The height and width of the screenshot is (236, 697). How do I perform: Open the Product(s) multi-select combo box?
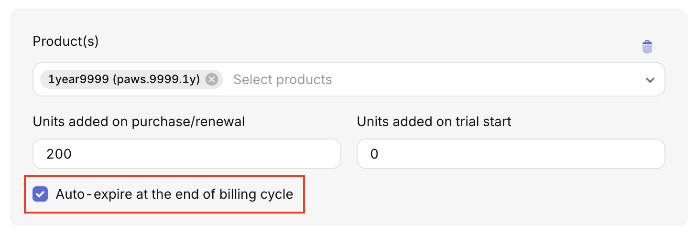pos(478,79)
